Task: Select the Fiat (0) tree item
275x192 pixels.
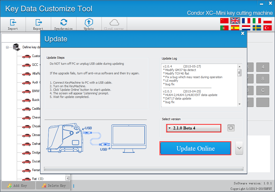Action: 38,179
